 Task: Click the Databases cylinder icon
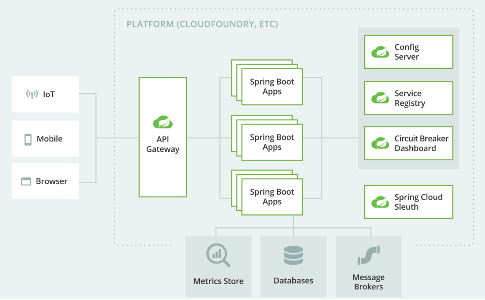coord(293,255)
